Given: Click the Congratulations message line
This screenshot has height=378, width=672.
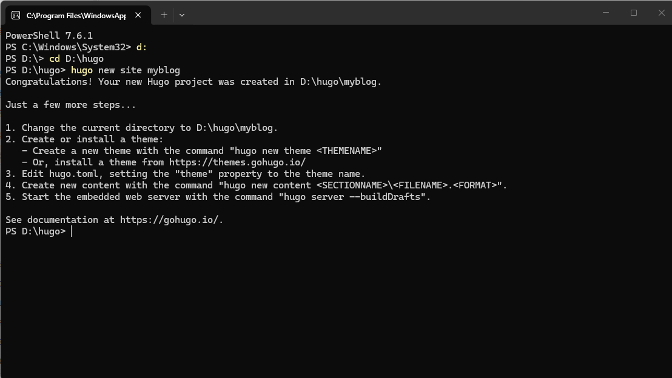Looking at the screenshot, I should point(193,82).
